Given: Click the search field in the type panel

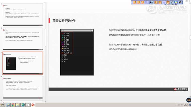Looking at the screenshot, I should (x=75, y=31).
